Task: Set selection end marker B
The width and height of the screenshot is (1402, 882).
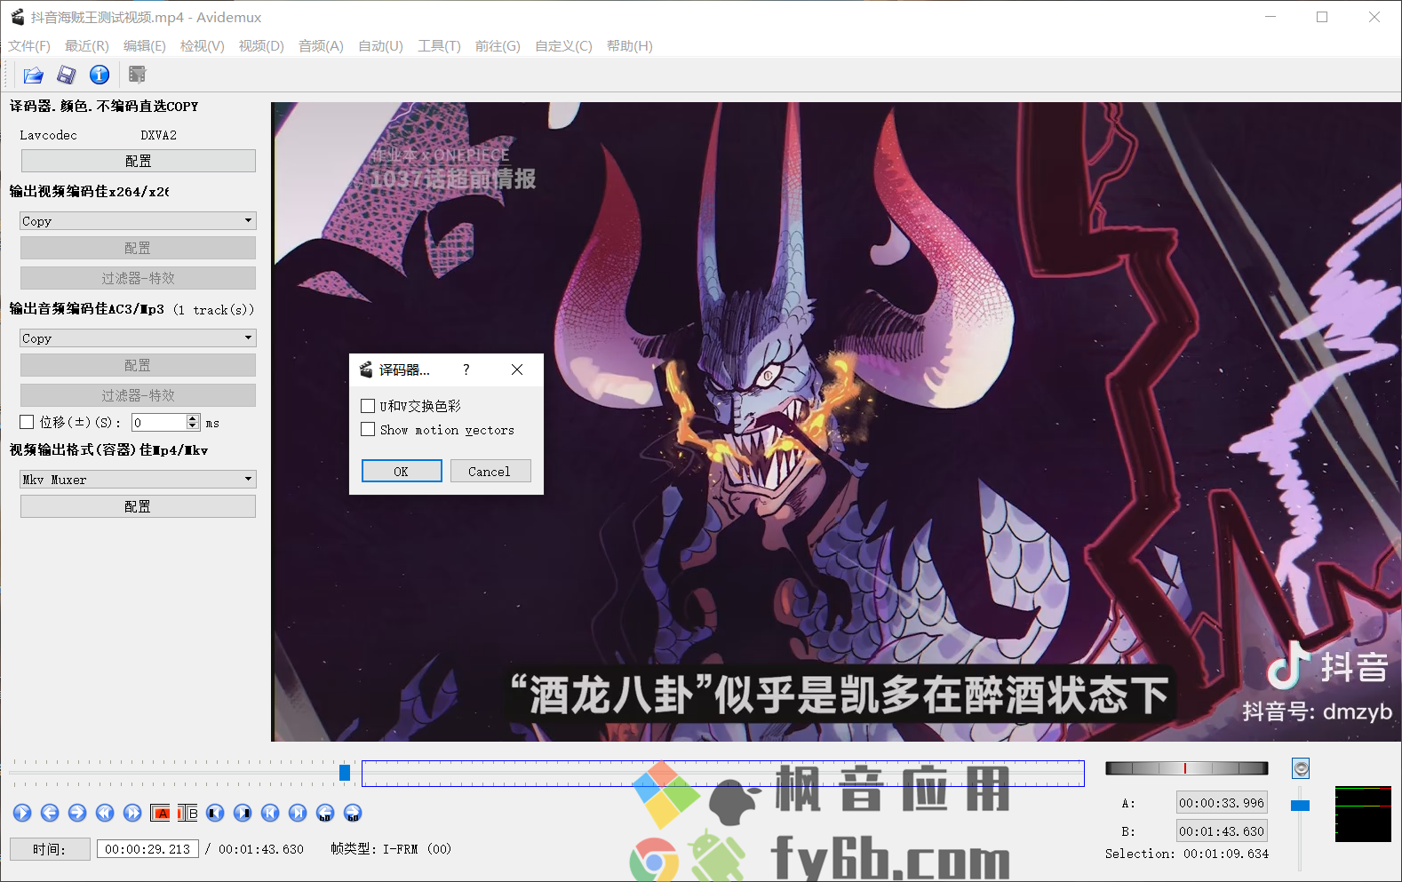Action: tap(187, 813)
